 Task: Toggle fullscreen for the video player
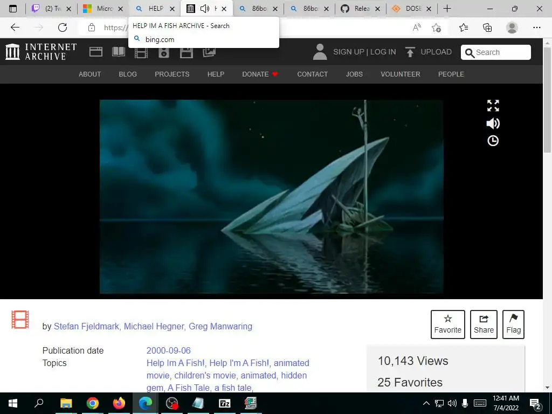click(493, 106)
